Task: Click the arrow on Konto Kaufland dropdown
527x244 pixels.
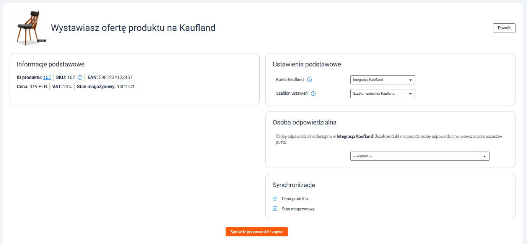Action: [410, 80]
